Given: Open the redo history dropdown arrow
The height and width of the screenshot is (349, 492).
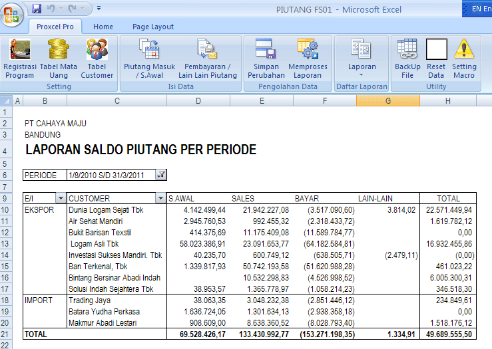Looking at the screenshot, I should 82,9.
